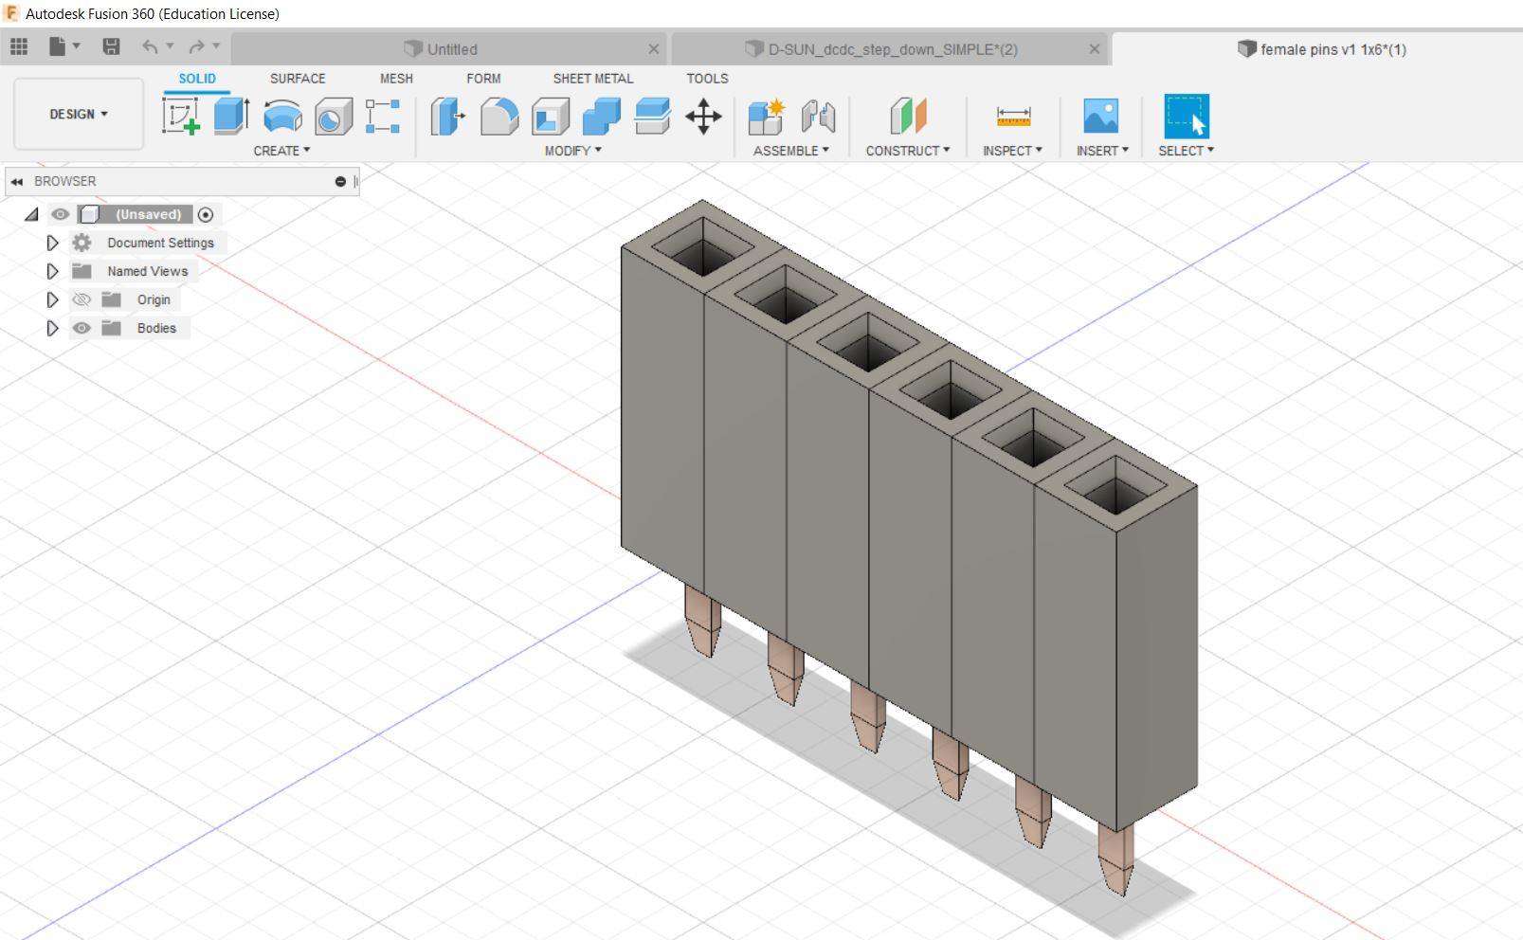Open the INSPECT dropdown menu

[x=1012, y=151]
